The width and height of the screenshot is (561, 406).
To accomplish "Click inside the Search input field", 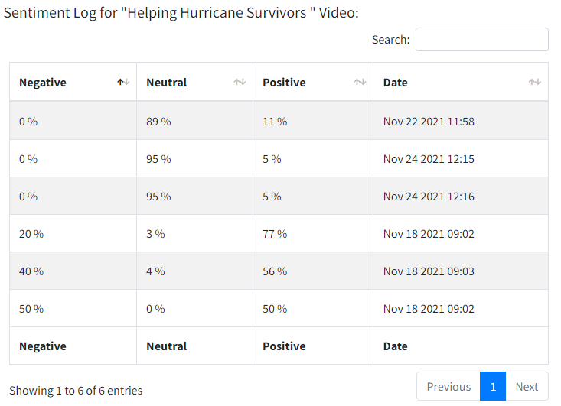I will [x=481, y=40].
